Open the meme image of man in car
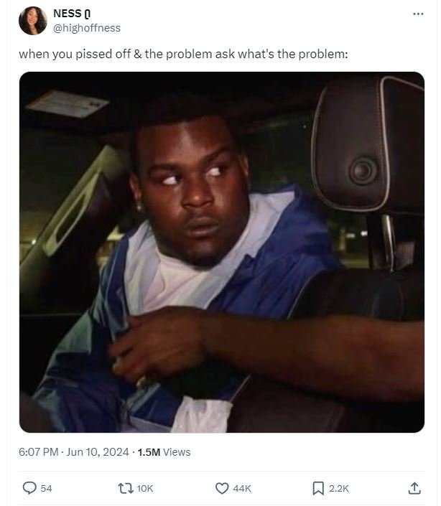 tap(222, 252)
